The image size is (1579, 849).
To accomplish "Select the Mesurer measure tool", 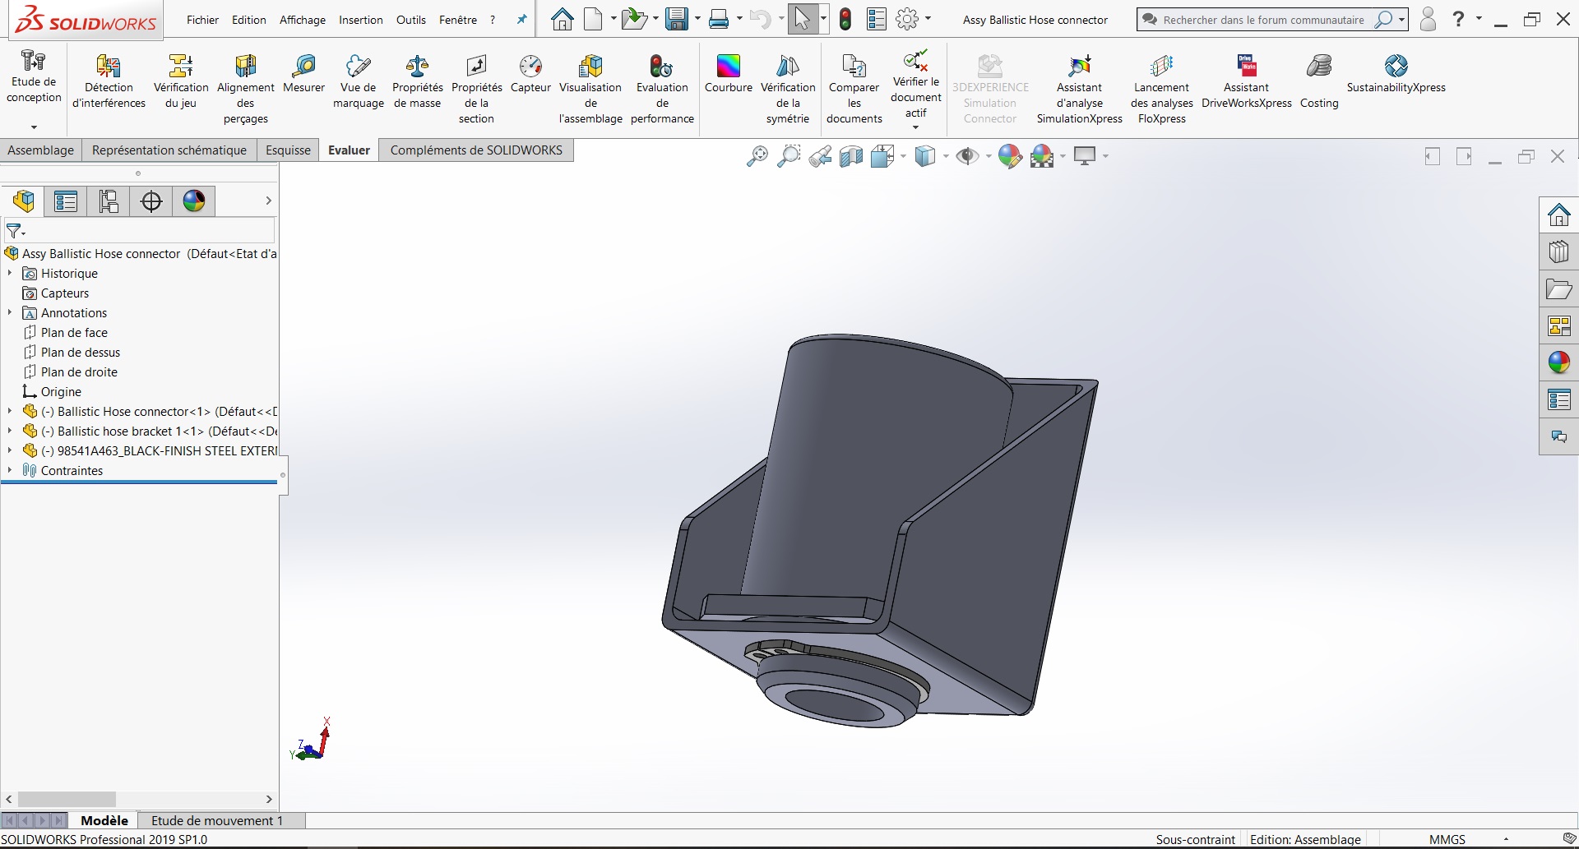I will pos(303,73).
